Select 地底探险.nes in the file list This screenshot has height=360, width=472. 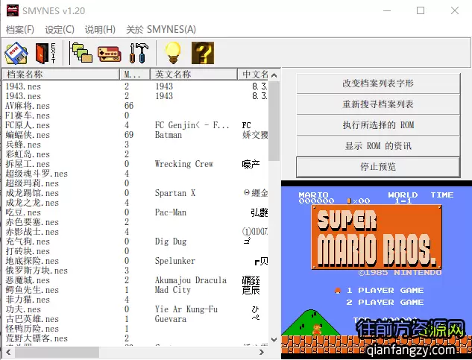click(32, 261)
